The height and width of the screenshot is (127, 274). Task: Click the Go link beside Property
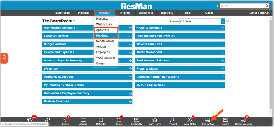tap(227, 22)
